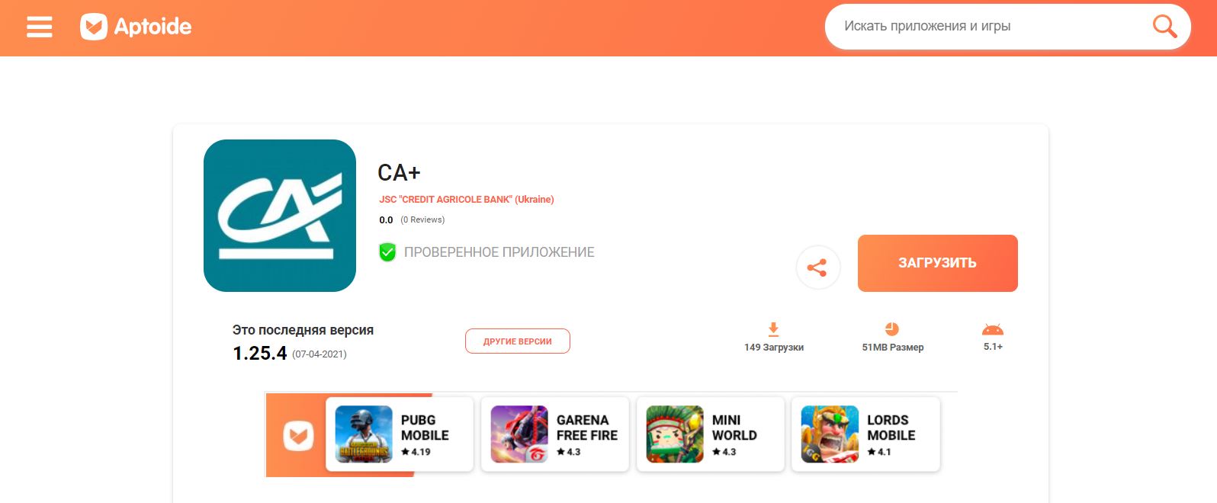Click the Aptoide icon in games banner
Viewport: 1217px width, 503px height.
pyautogui.click(x=298, y=436)
